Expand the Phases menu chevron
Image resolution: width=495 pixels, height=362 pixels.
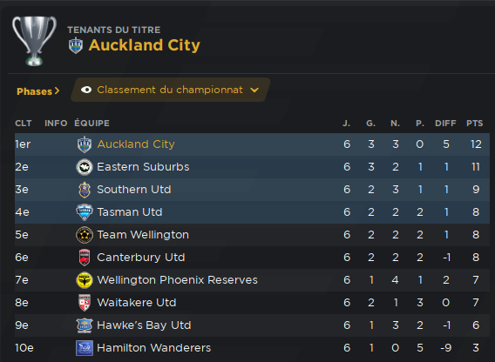pyautogui.click(x=57, y=90)
